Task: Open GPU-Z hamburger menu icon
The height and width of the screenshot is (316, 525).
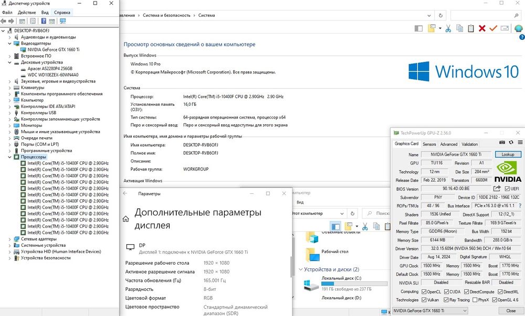Action: [520, 143]
